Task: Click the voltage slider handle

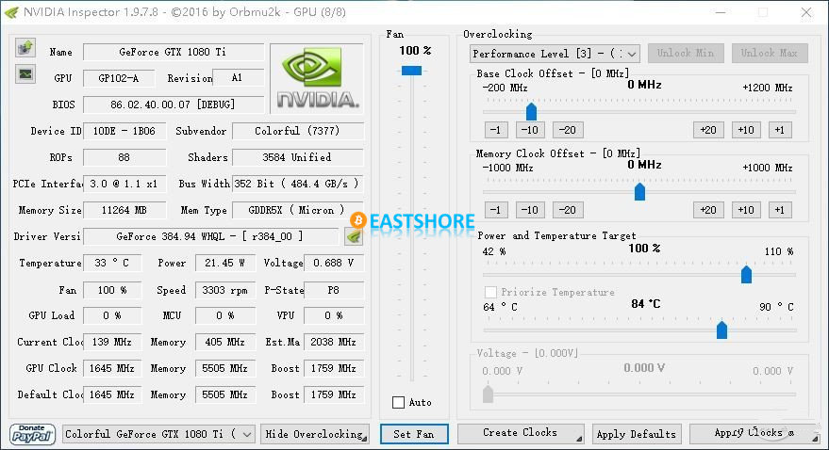Action: tap(488, 394)
